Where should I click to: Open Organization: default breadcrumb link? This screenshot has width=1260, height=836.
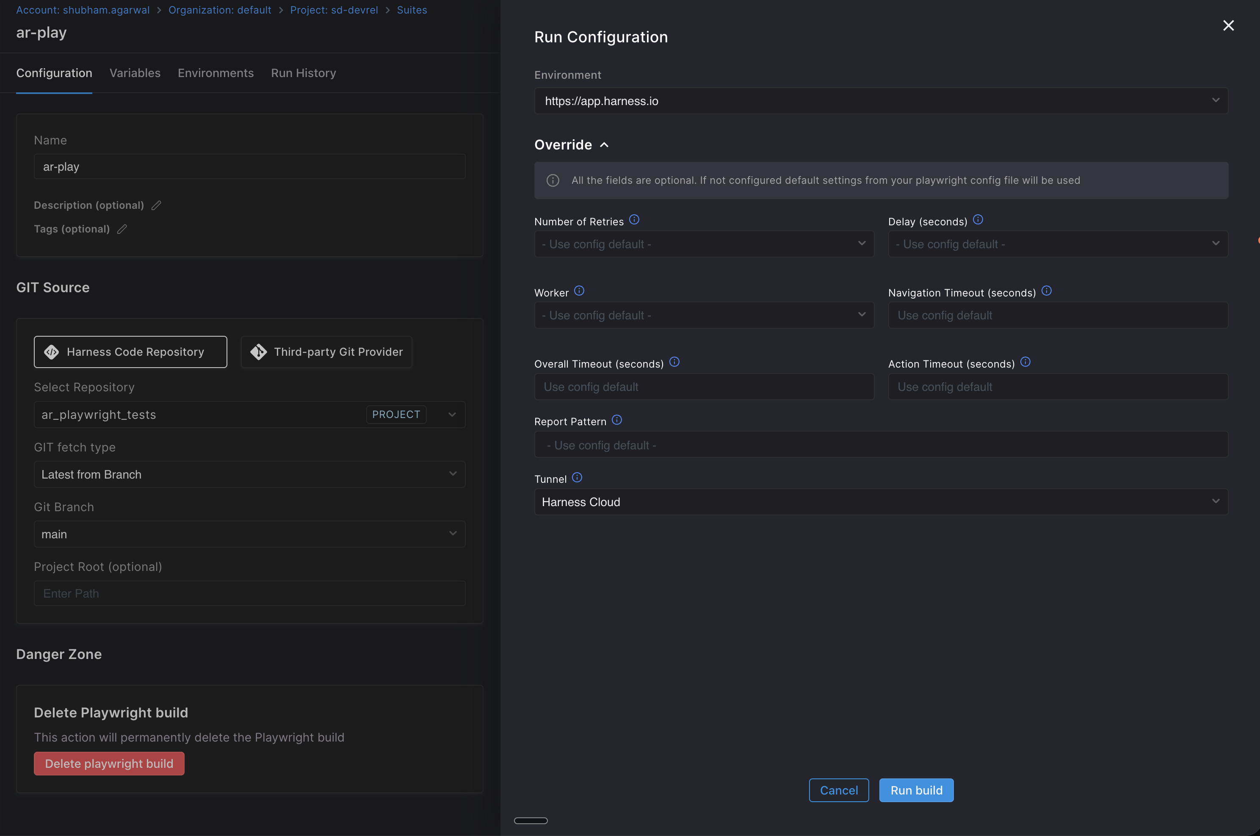click(x=220, y=10)
